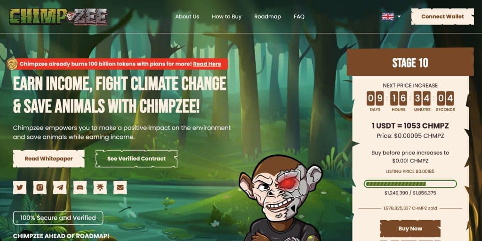Open the email envelope icon

coord(120,187)
